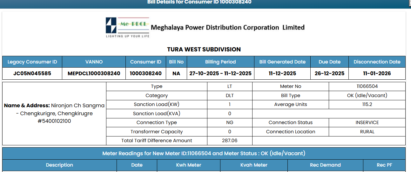
Task: Click the 'Name & Address:' label
Action: pyautogui.click(x=27, y=105)
